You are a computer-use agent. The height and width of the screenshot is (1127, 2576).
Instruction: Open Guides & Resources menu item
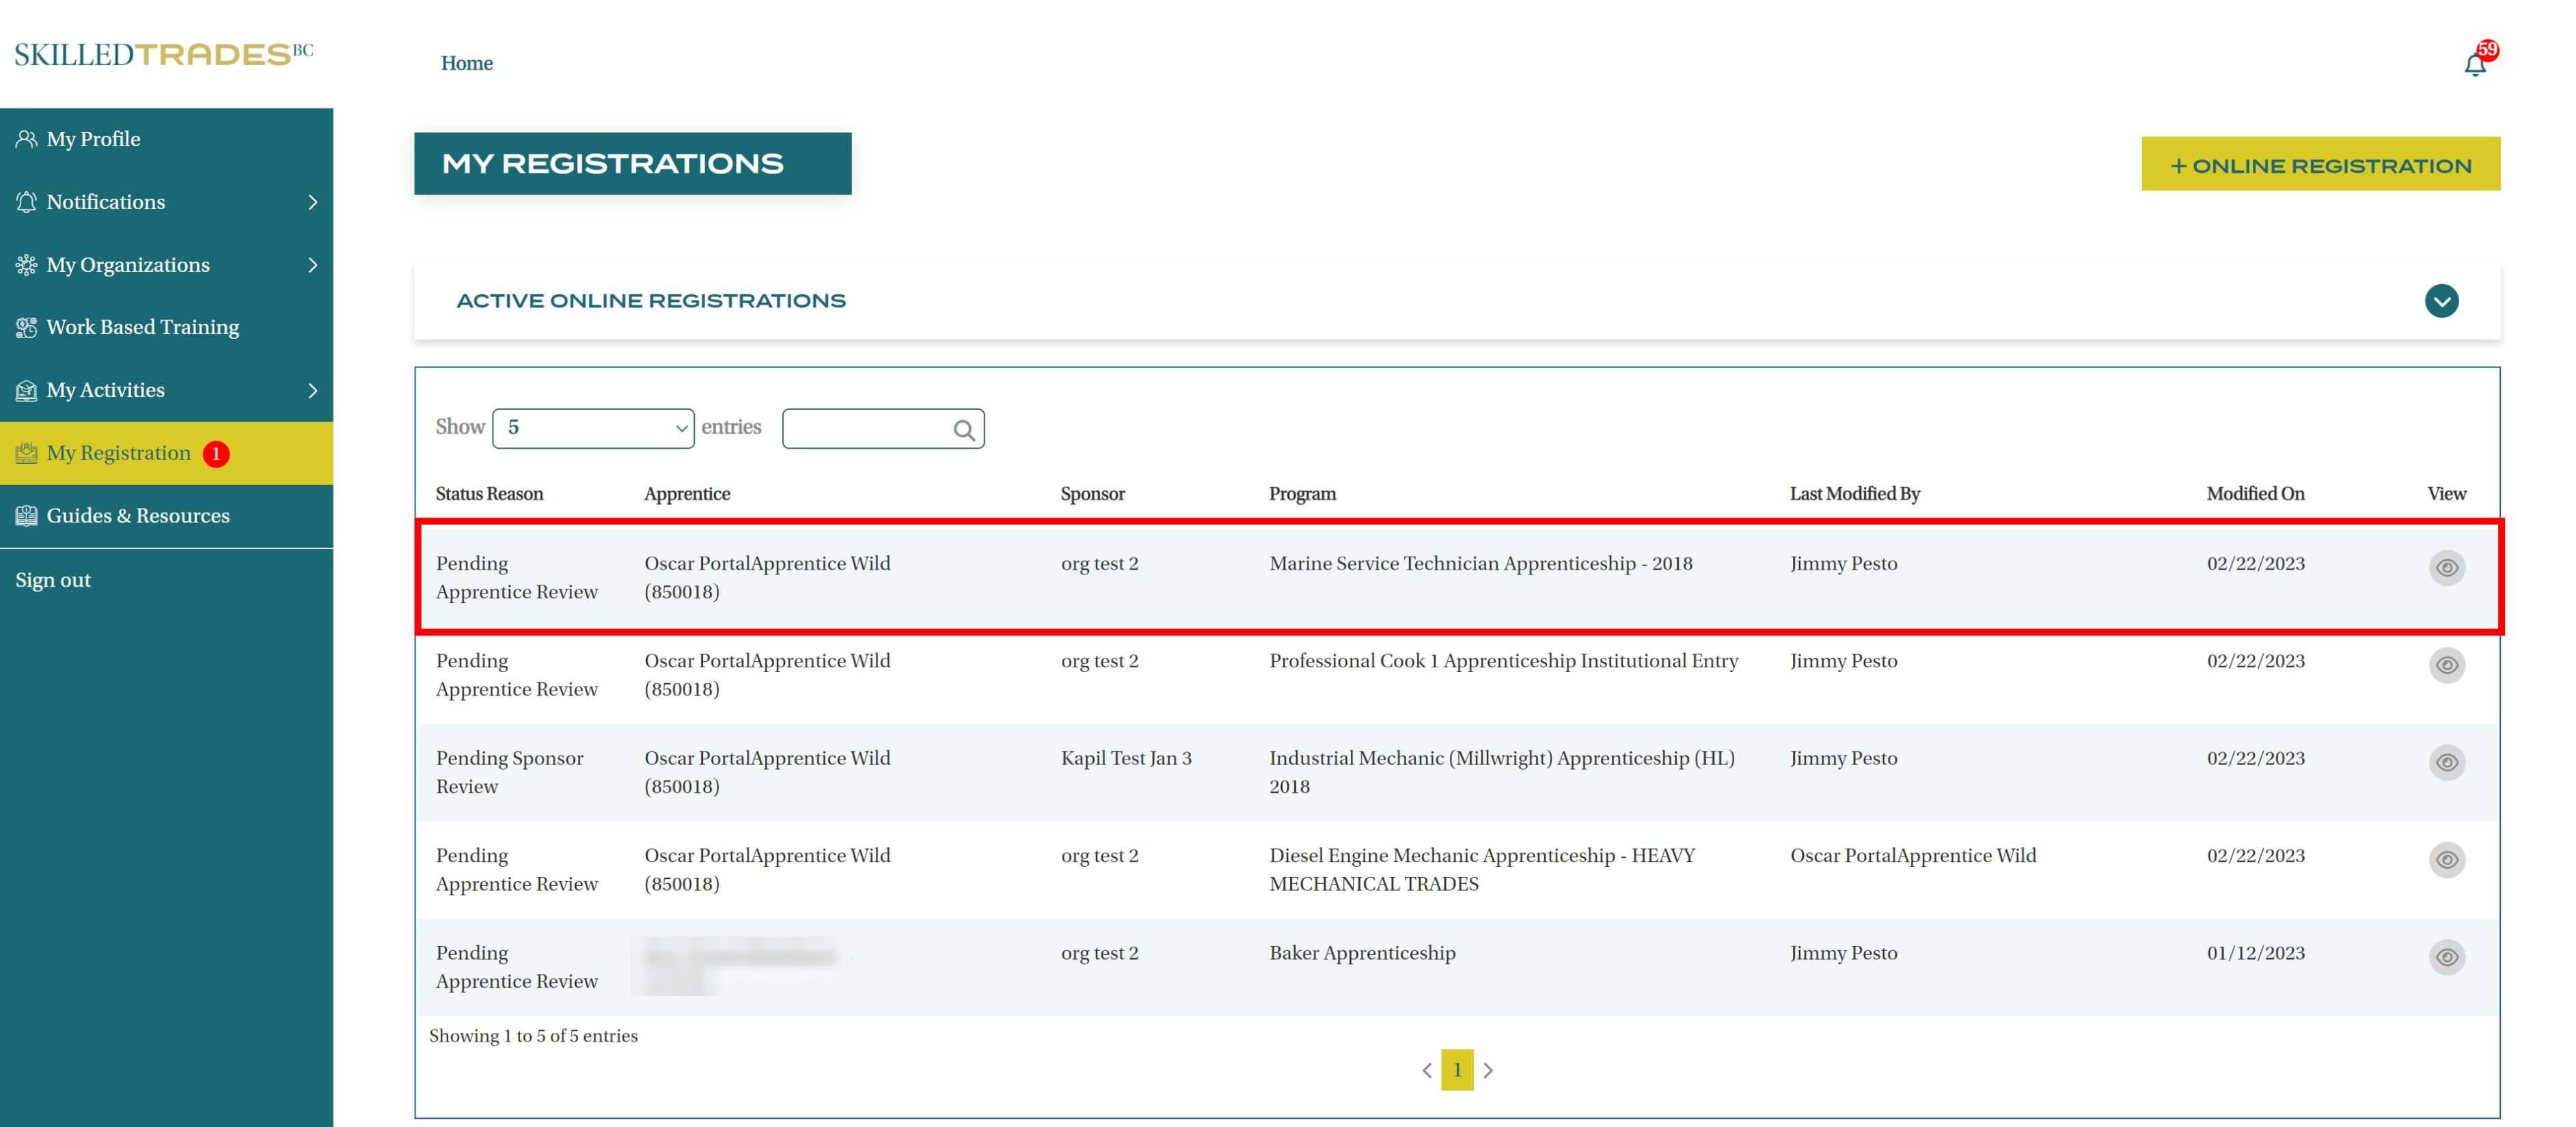tap(137, 516)
